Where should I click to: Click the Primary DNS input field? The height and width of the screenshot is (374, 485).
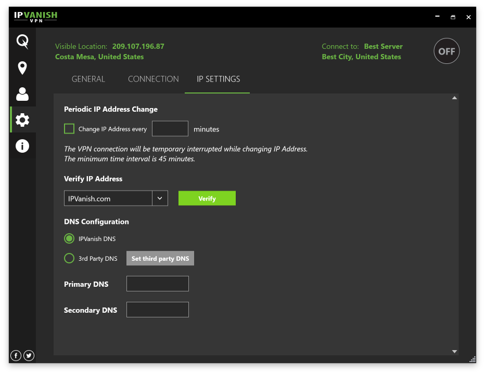[x=158, y=284]
